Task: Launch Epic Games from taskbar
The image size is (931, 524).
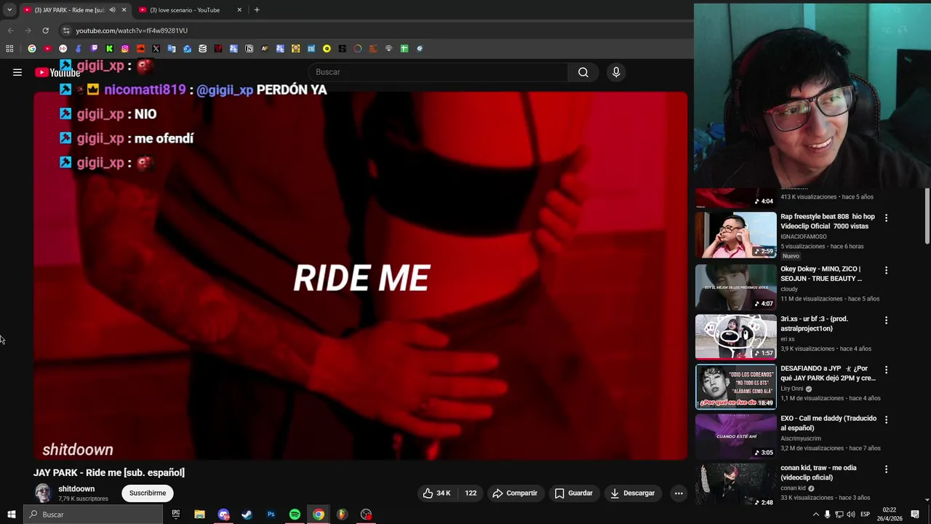Action: tap(175, 515)
